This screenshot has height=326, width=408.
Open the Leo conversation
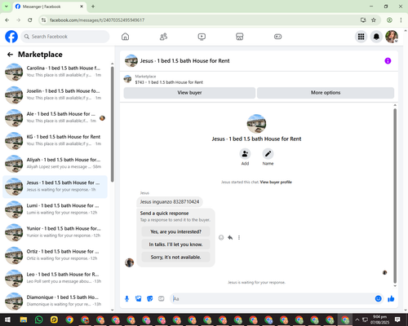[x=55, y=279]
